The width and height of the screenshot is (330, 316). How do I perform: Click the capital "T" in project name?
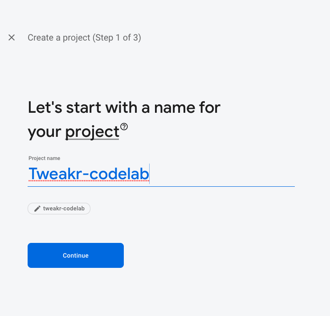pyautogui.click(x=33, y=174)
